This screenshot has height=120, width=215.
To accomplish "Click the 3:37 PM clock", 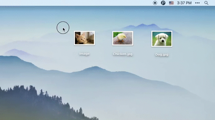I will click(184, 3).
